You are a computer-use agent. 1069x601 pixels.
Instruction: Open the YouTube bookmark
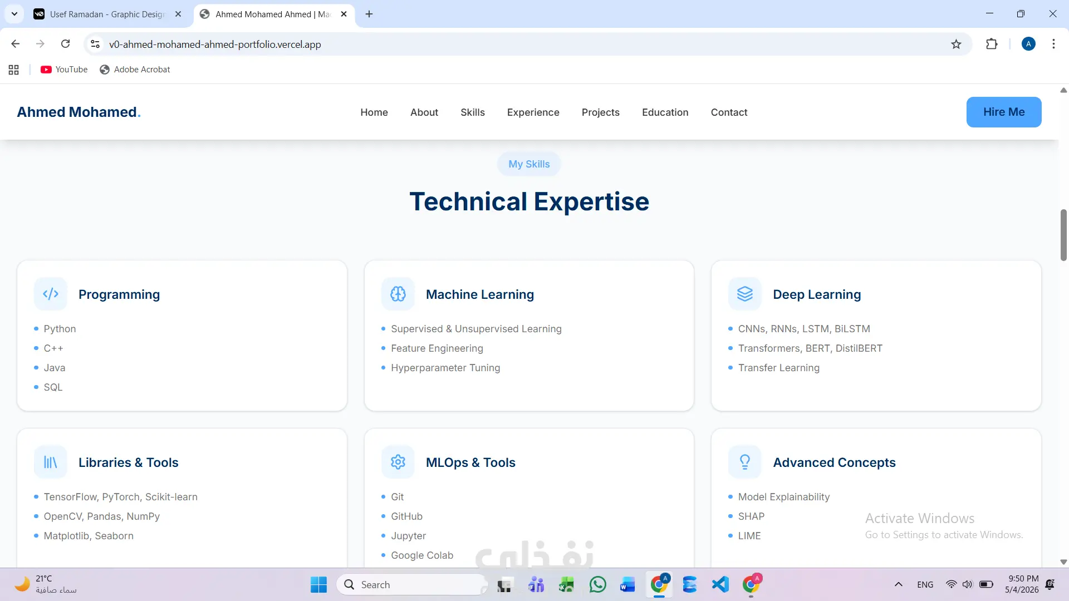64,70
